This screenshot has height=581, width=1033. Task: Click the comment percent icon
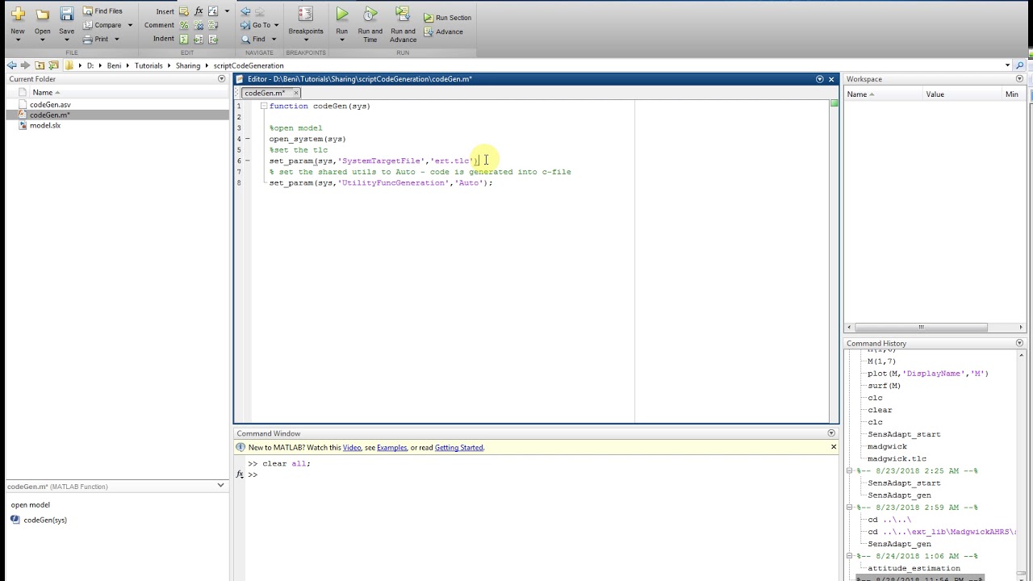pos(184,25)
